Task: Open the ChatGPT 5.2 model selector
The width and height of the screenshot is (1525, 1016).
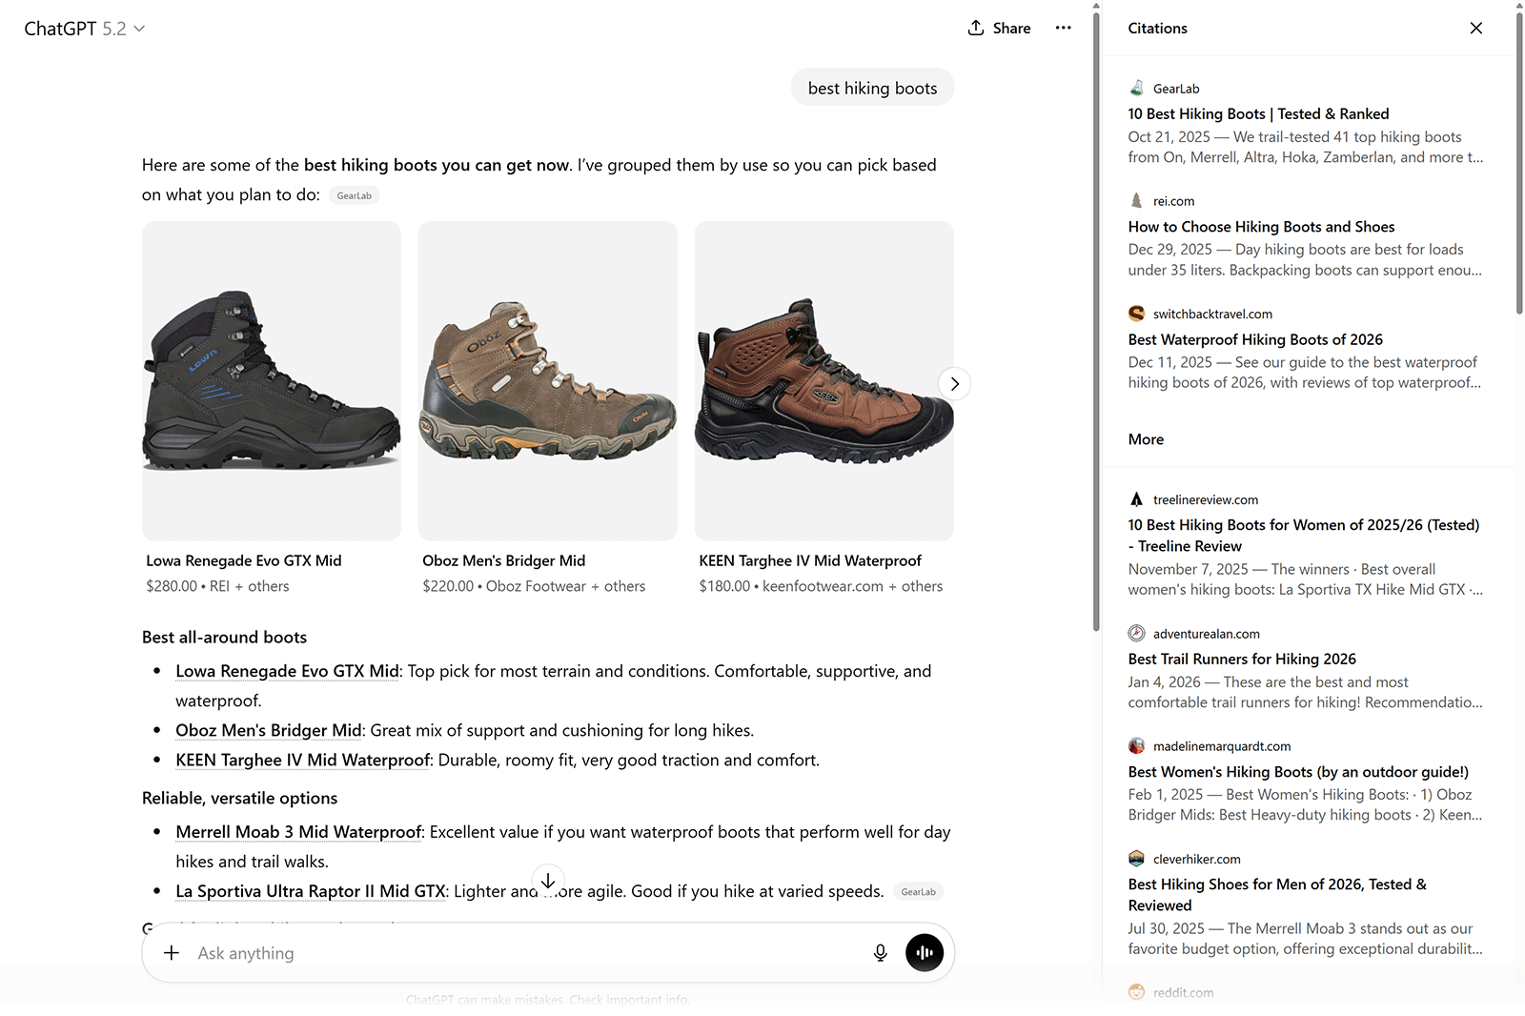Action: tap(84, 28)
